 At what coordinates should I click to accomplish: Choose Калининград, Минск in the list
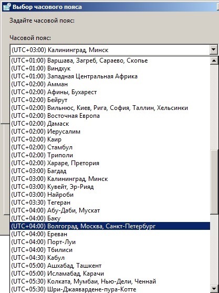(x=110, y=179)
